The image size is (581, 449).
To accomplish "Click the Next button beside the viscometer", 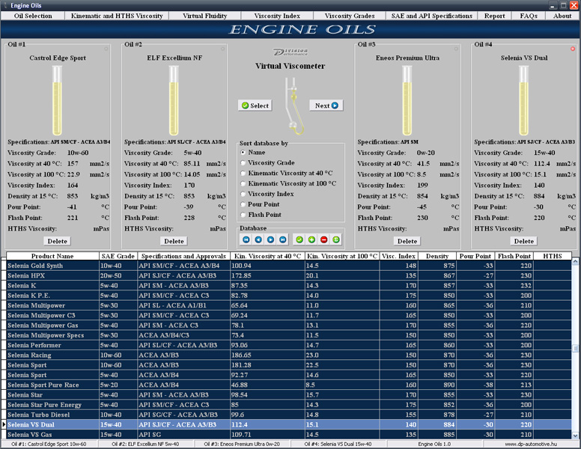I will click(x=326, y=106).
